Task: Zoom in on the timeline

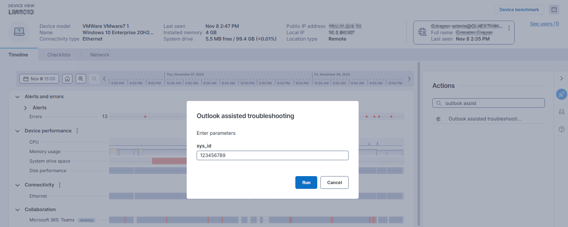Action: [x=81, y=79]
